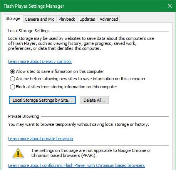This screenshot has height=170, width=176.
Task: Click the Delete All button
Action: pos(94,100)
